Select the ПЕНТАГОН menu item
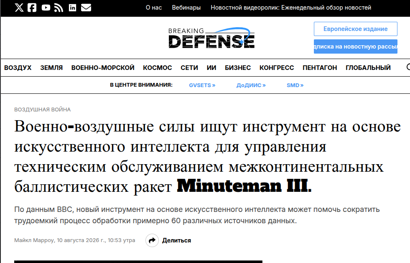410x263 pixels. pyautogui.click(x=320, y=67)
